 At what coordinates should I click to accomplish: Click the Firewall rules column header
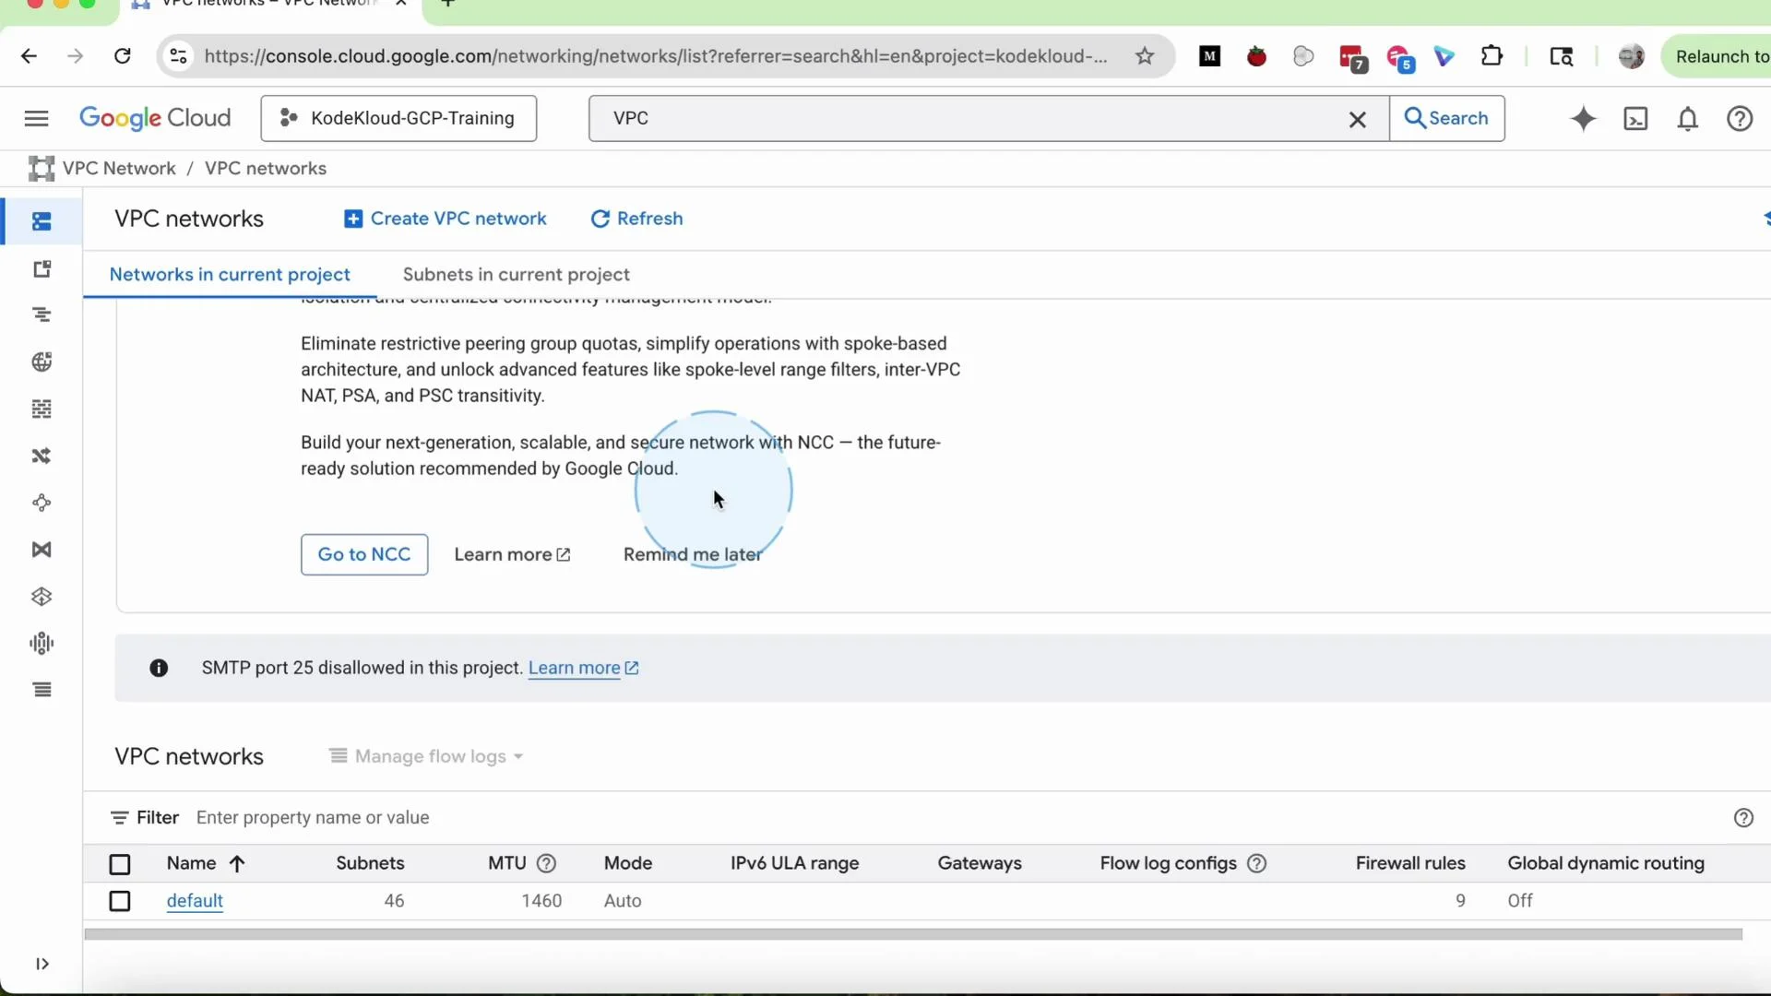pos(1410,863)
